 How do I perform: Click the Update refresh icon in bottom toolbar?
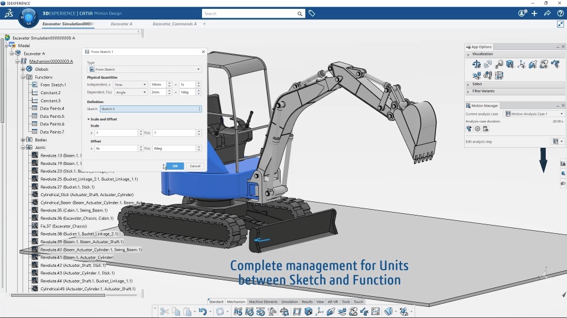tap(220, 312)
